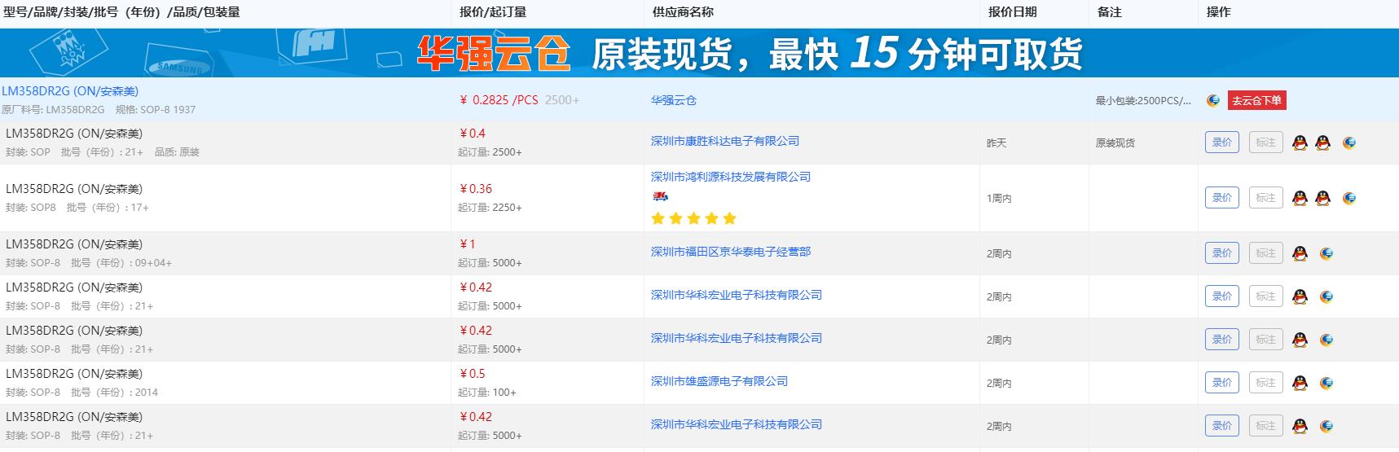Click price ¥0.4 in 康胜科达 row

473,134
